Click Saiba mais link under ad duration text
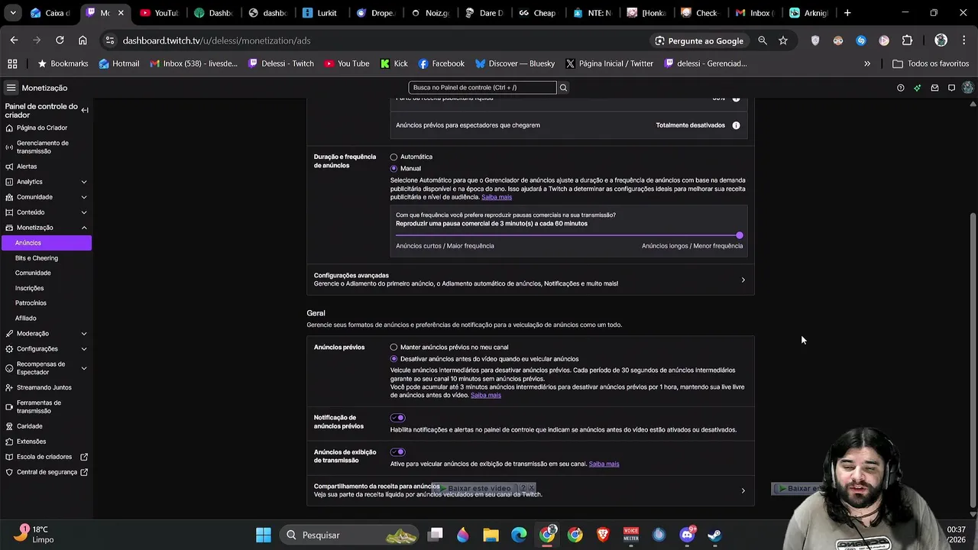Image resolution: width=978 pixels, height=550 pixels. 497,197
